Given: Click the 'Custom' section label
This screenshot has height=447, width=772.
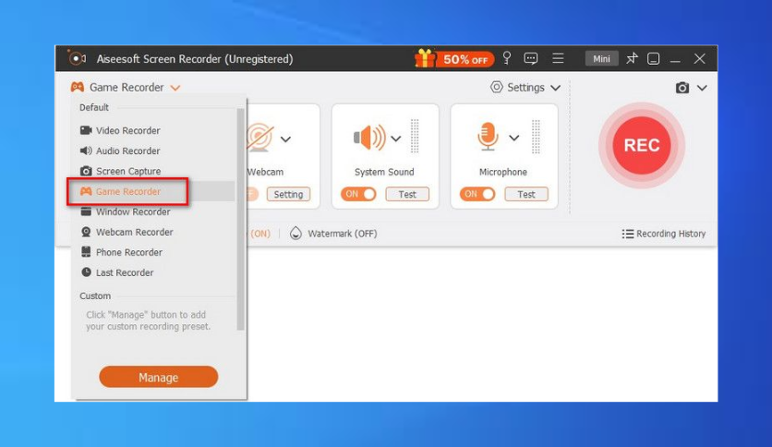Looking at the screenshot, I should [x=95, y=296].
